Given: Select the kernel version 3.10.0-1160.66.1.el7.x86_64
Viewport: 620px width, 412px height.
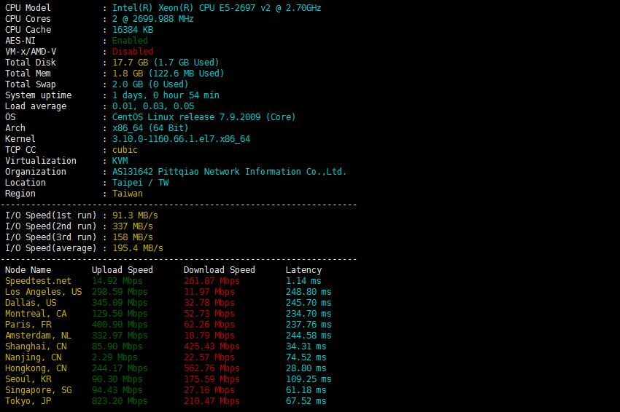Looking at the screenshot, I should 181,139.
